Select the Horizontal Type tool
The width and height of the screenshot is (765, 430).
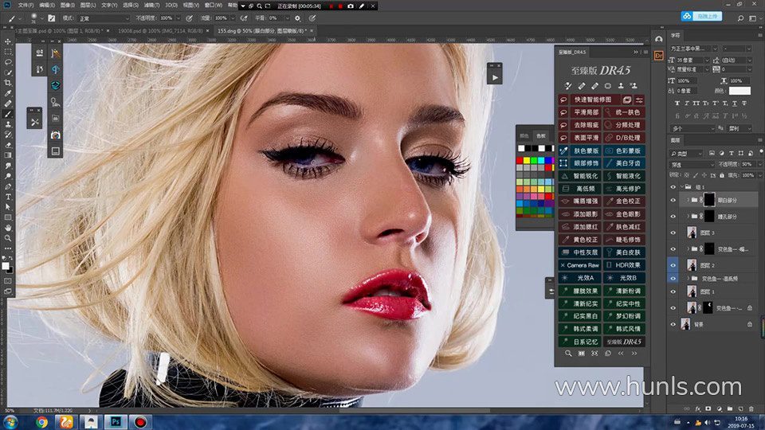click(x=8, y=197)
